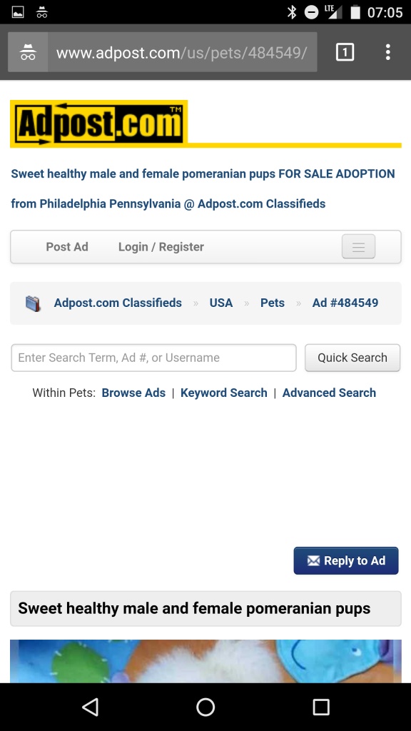411x731 pixels.
Task: Tap the Android back navigation button
Action: pyautogui.click(x=91, y=707)
